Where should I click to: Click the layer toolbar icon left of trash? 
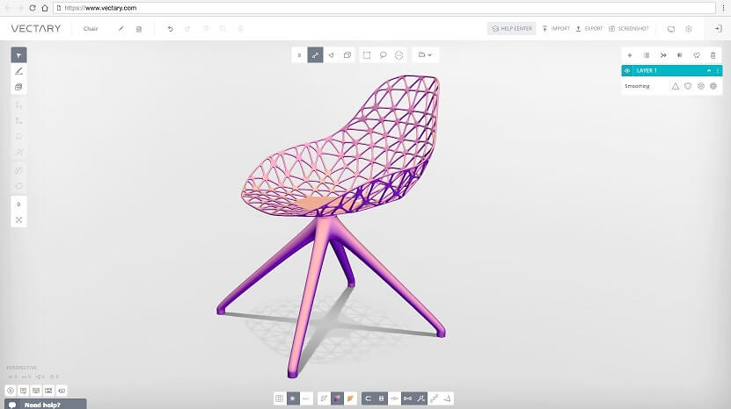click(697, 55)
